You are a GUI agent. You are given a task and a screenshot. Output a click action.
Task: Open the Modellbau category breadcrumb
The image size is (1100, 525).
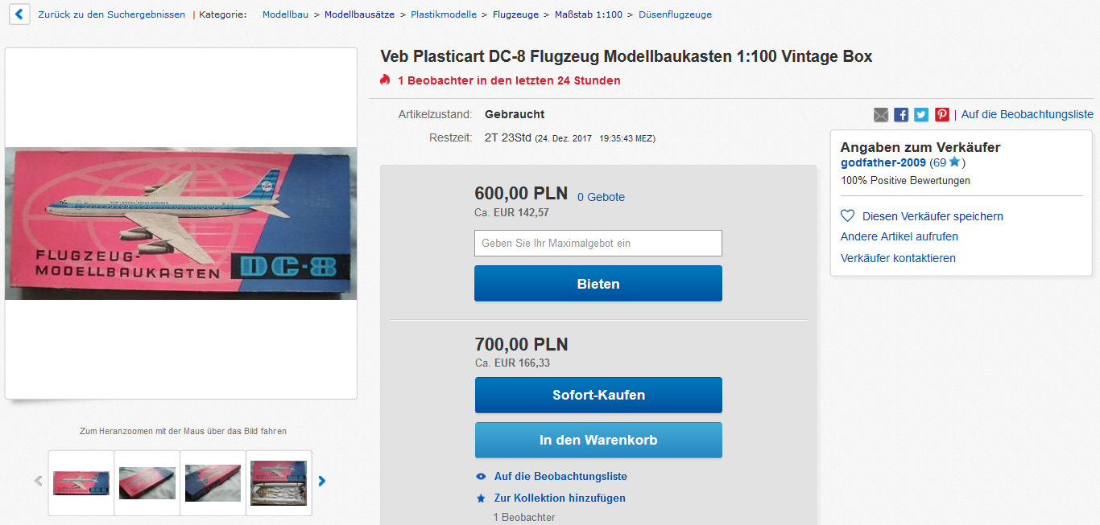[285, 14]
